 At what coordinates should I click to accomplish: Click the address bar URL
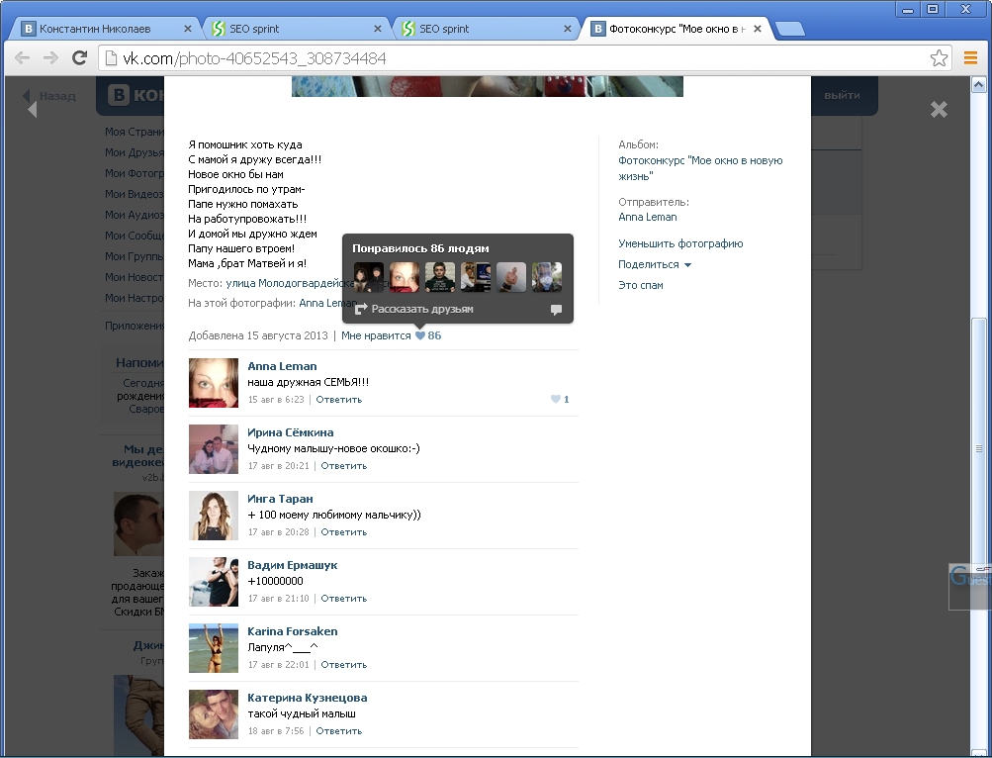coord(254,58)
